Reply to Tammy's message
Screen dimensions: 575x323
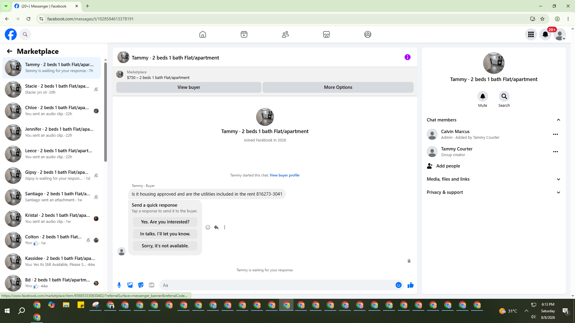click(x=216, y=227)
